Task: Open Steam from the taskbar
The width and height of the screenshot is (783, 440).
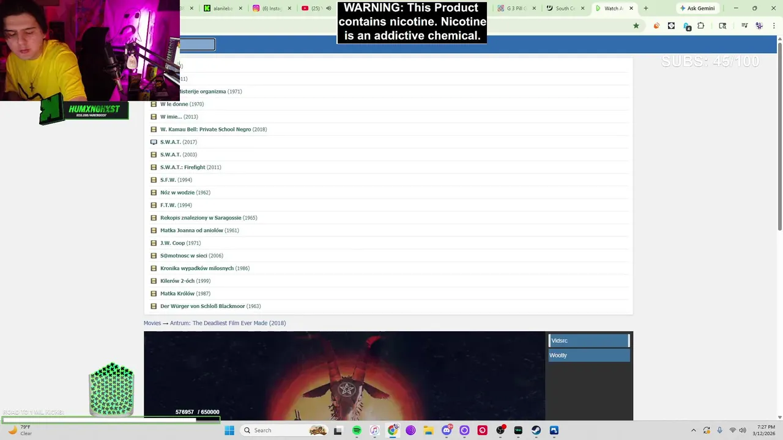Action: coord(536,430)
